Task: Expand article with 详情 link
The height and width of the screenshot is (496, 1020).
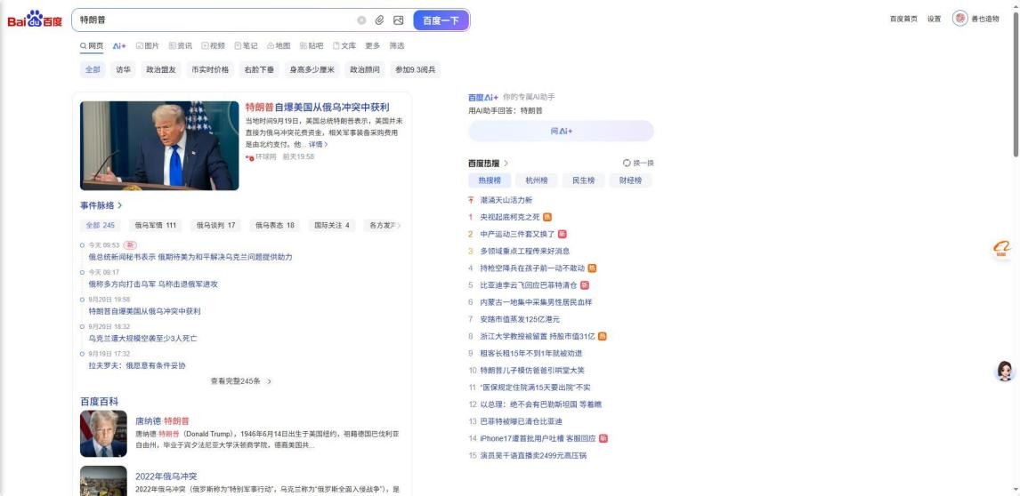Action: (318, 144)
